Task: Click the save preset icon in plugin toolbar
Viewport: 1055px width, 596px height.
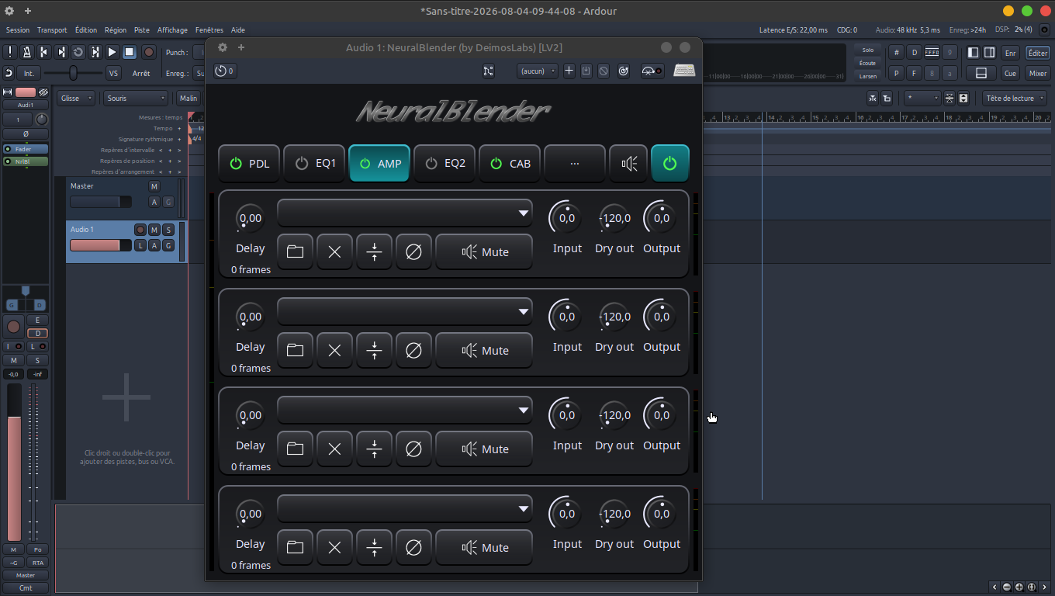Action: (x=586, y=71)
